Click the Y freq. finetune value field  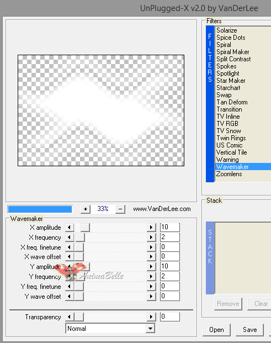[x=170, y=286]
